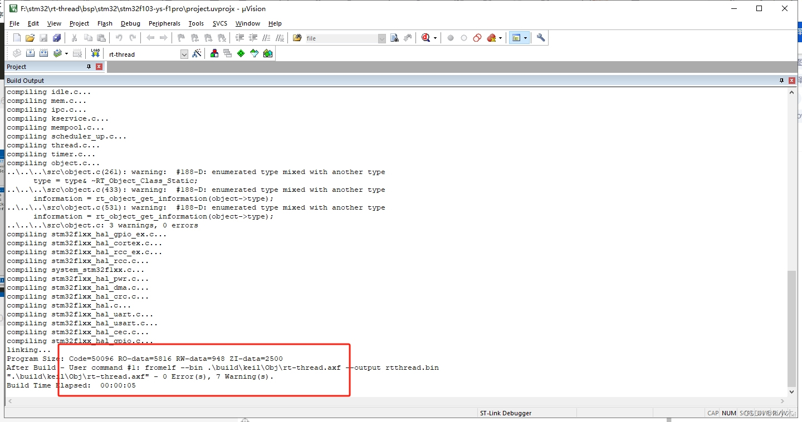Open the rt-thread target selection dropdown
802x422 pixels.
(x=184, y=53)
